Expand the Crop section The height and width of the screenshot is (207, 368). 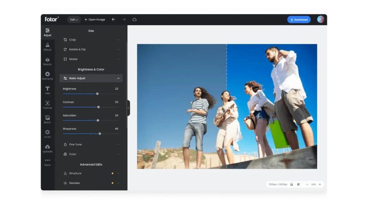[x=91, y=40]
